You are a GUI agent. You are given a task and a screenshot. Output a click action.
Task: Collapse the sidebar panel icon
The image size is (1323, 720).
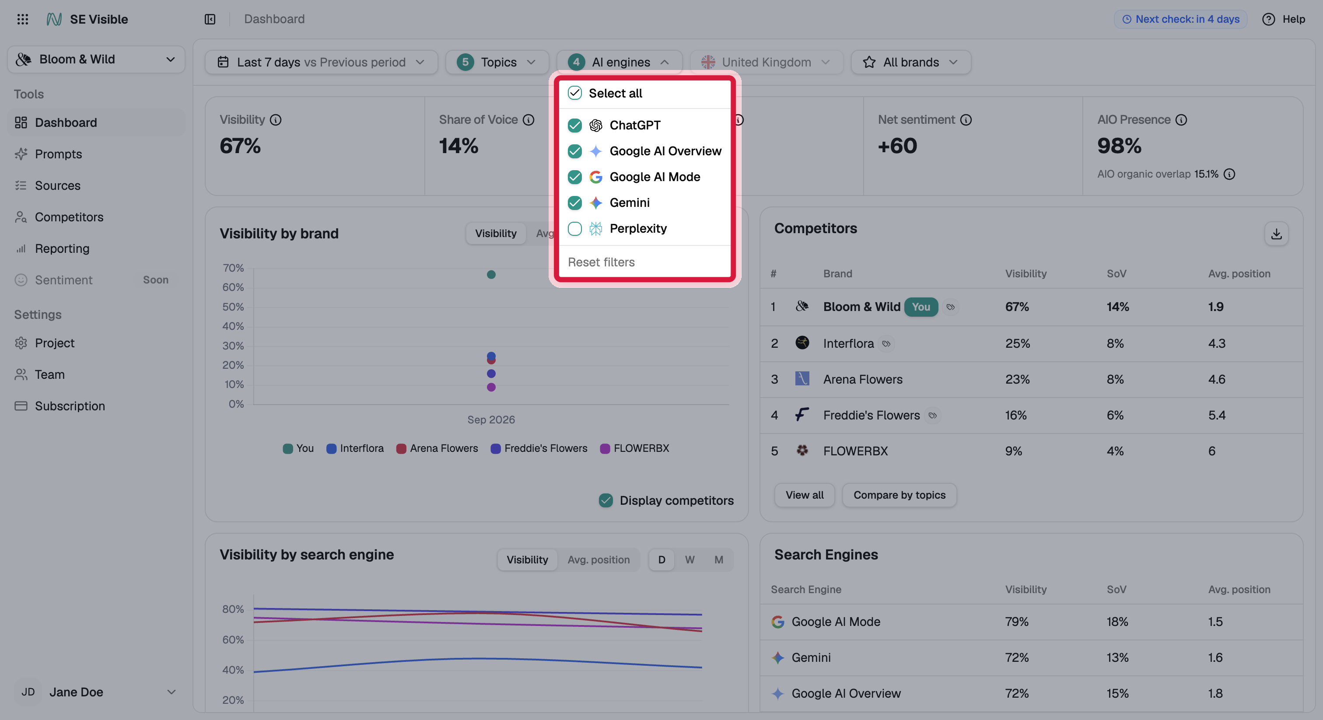coord(210,20)
